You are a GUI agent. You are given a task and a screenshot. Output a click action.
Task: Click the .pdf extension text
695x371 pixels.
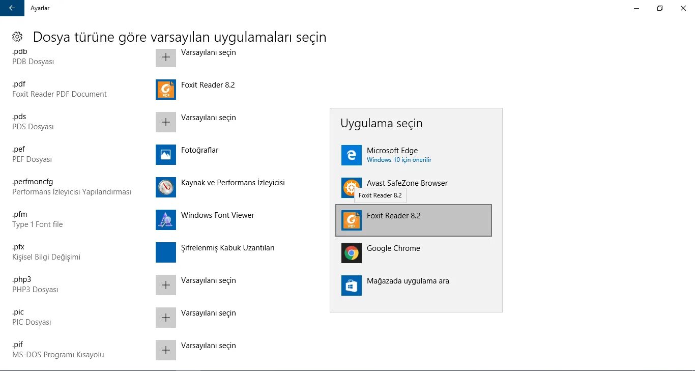(19, 84)
